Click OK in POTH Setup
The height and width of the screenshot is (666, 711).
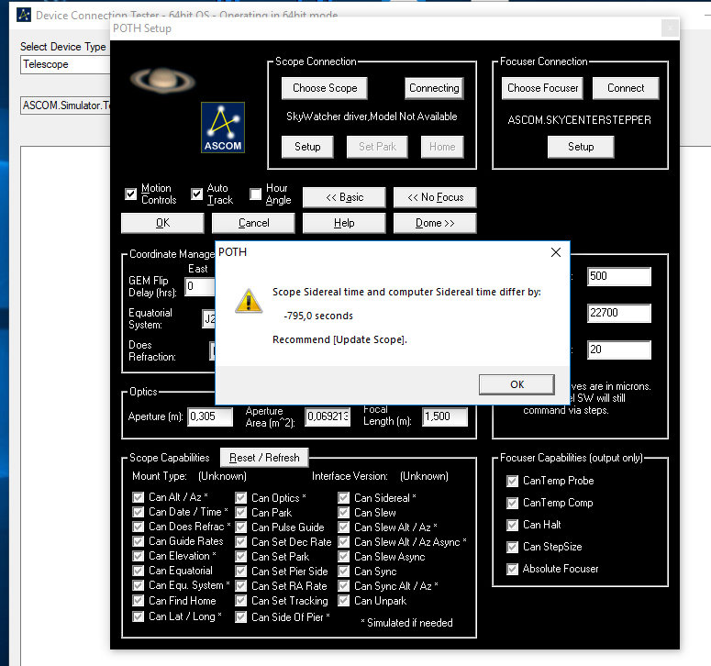point(162,223)
